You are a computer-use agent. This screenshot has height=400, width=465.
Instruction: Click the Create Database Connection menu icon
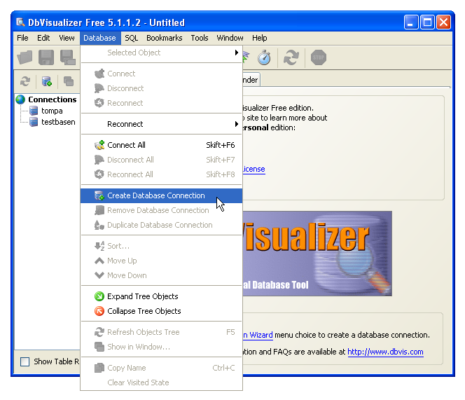[99, 195]
